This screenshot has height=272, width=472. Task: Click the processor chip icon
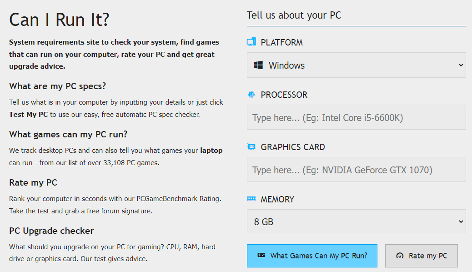[x=251, y=95]
